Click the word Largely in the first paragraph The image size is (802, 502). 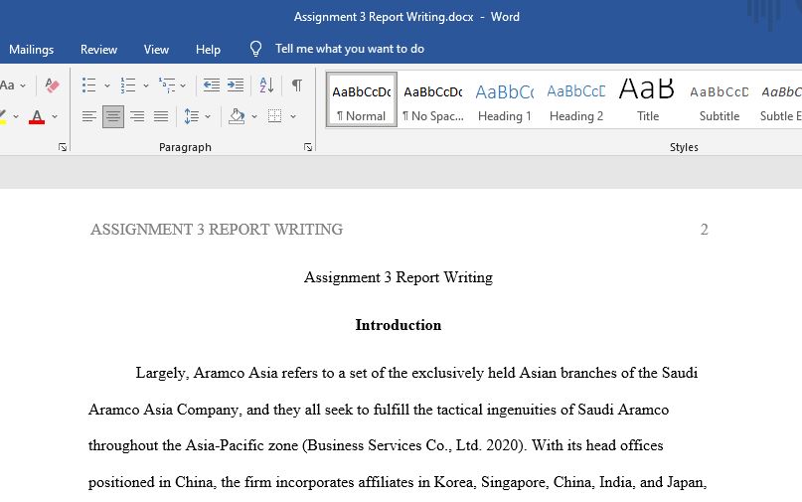163,373
